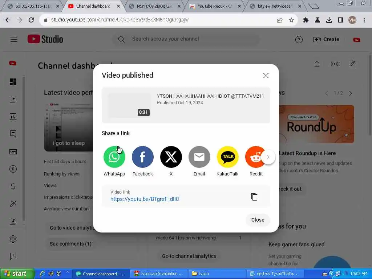This screenshot has width=372, height=279.
Task: Open Subtitles in the sidebar
Action: pyautogui.click(x=13, y=151)
